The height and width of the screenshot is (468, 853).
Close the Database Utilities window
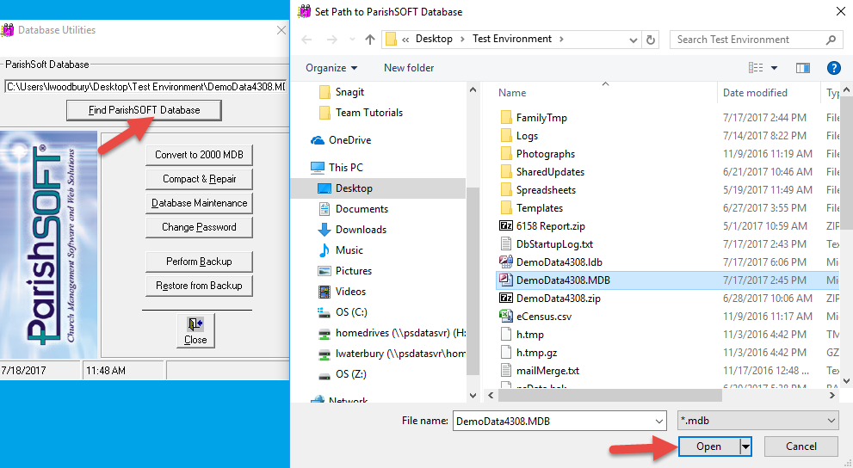[281, 30]
